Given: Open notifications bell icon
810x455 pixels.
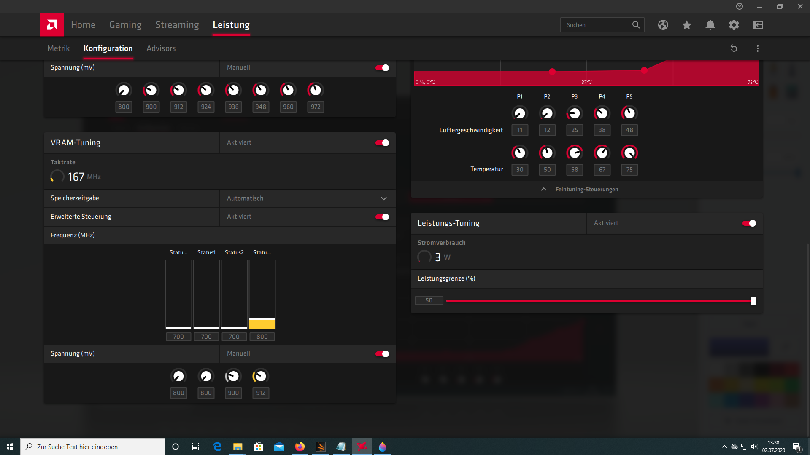Looking at the screenshot, I should pyautogui.click(x=710, y=25).
